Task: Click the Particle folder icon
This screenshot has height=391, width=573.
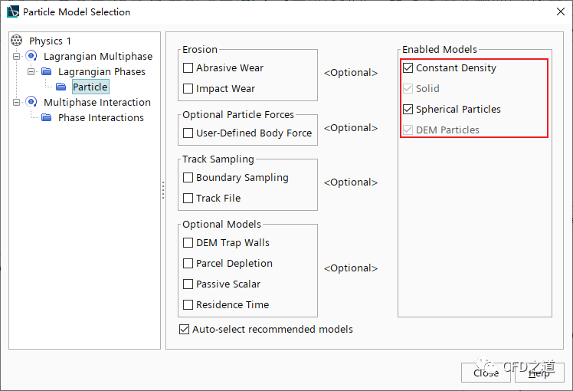Action: point(61,87)
